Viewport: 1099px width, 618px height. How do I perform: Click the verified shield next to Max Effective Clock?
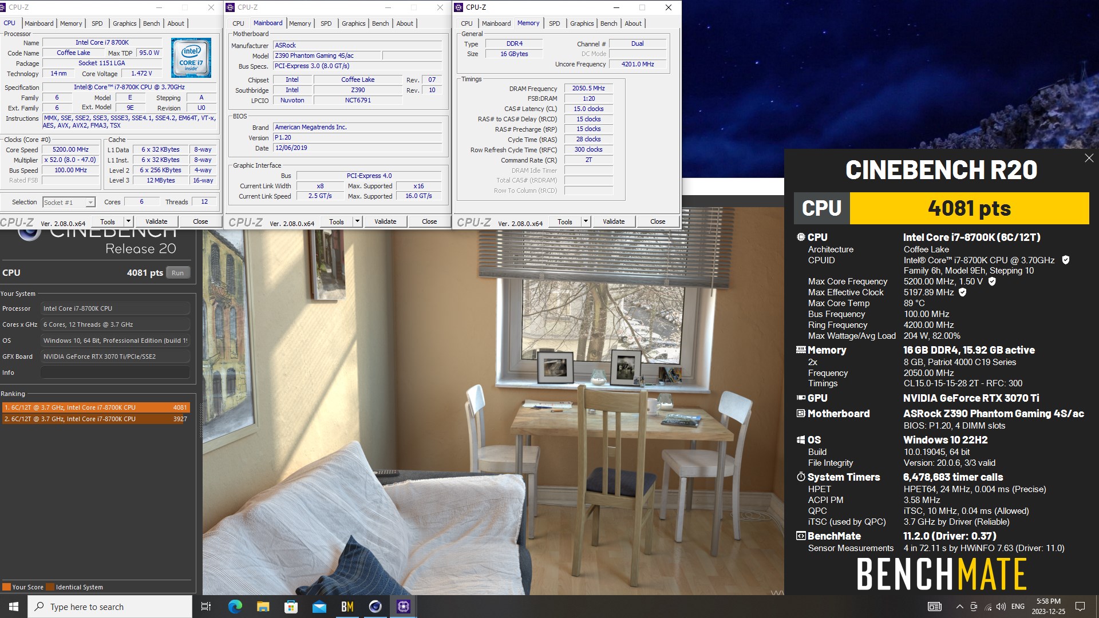click(963, 292)
